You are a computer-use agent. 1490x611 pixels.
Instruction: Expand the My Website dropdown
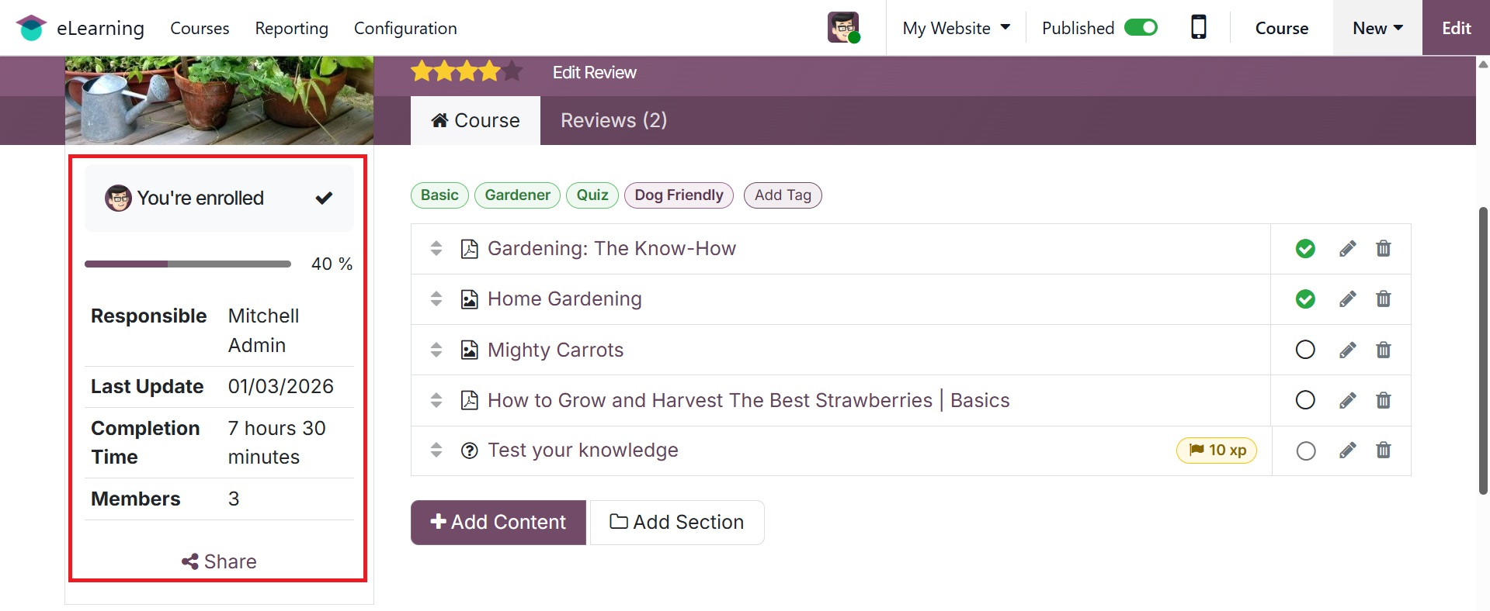pos(956,28)
